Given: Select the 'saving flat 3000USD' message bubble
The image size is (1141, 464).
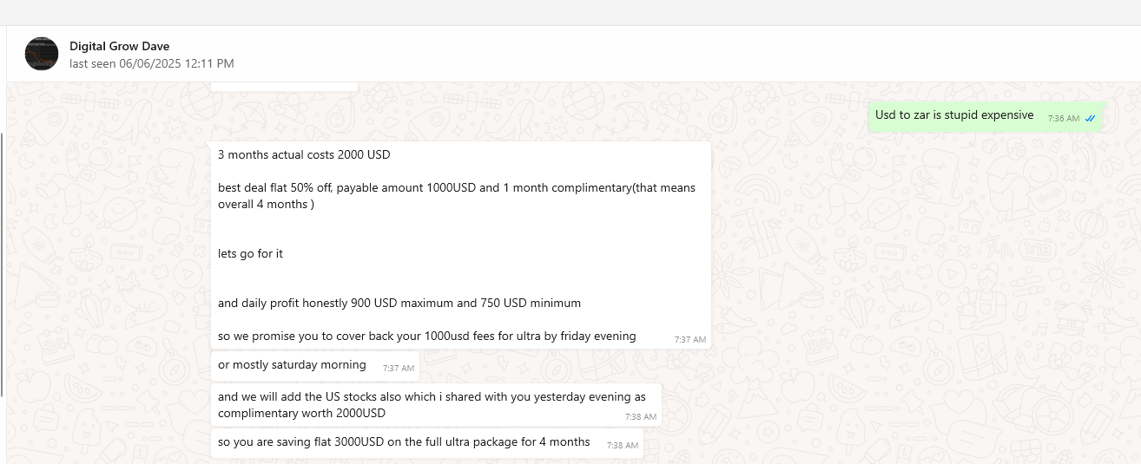Looking at the screenshot, I should [x=427, y=443].
